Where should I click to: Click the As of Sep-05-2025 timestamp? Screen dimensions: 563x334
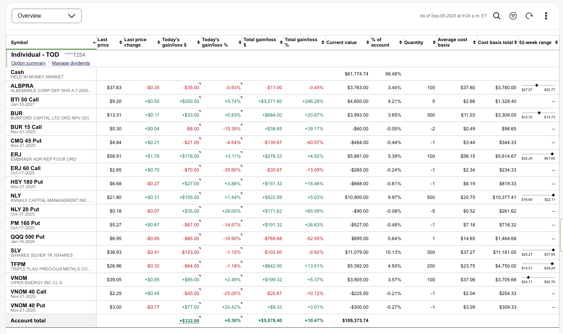point(453,16)
